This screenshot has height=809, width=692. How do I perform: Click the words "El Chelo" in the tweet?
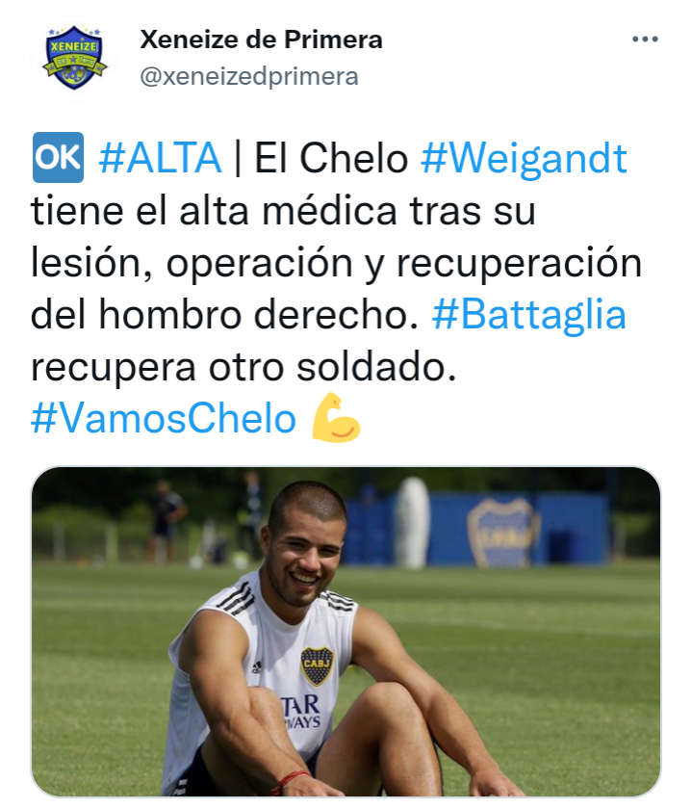coord(331,158)
